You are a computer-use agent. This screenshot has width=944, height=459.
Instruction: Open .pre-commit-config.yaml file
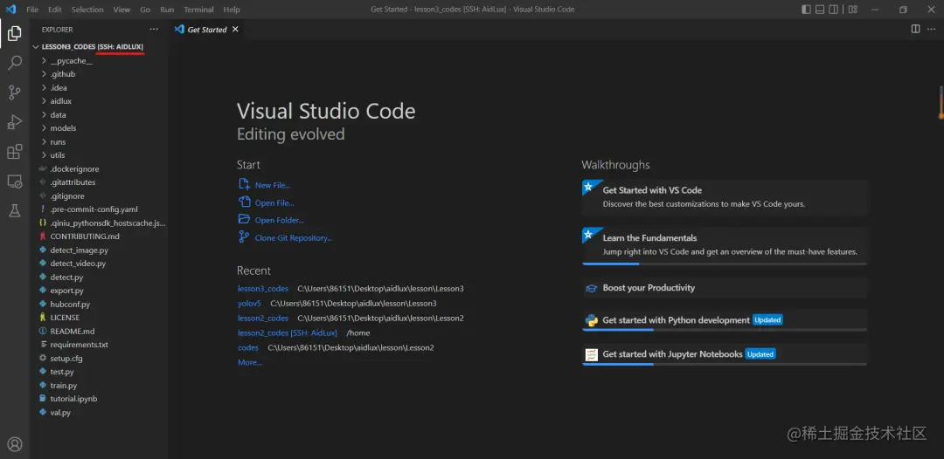point(100,209)
